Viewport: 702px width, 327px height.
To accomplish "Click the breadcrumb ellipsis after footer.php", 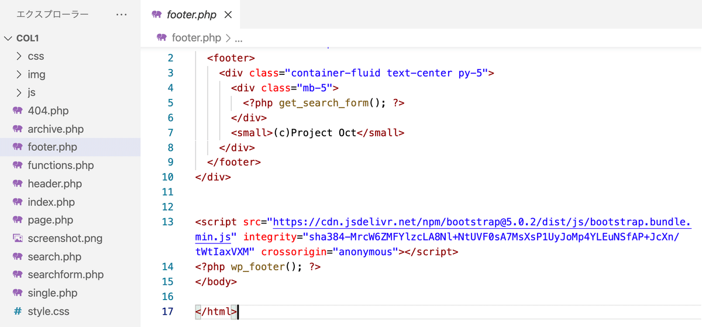I will [238, 39].
